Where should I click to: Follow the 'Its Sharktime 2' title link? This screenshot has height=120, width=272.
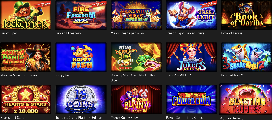(x=232, y=75)
